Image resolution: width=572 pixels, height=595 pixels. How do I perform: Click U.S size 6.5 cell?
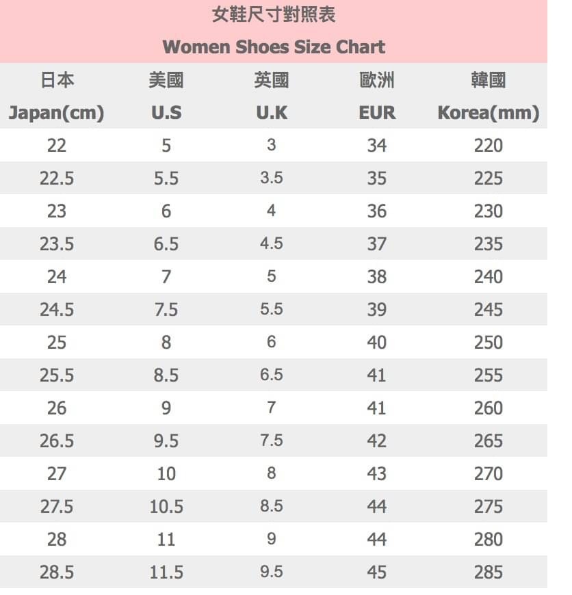[166, 244]
